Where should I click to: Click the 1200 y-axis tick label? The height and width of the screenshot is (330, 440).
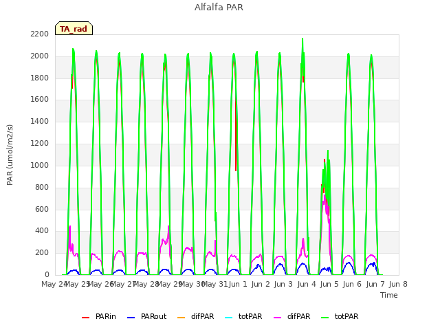(x=40, y=144)
